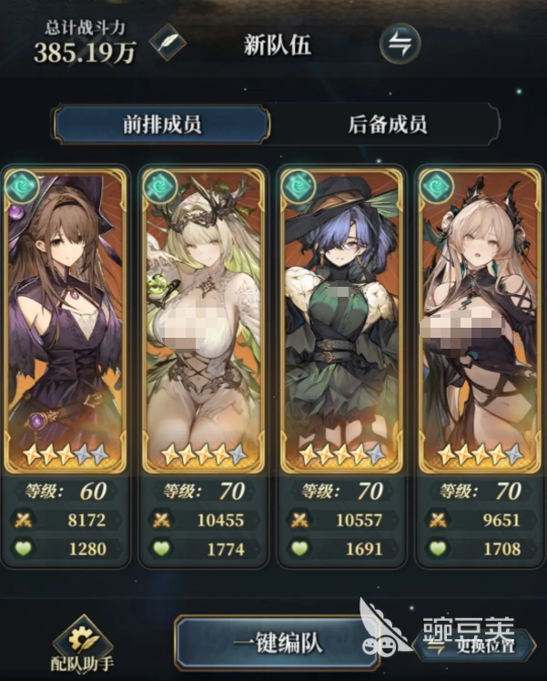The image size is (547, 681).
Task: Tap wind element icon on horned character card
Action: click(x=436, y=187)
